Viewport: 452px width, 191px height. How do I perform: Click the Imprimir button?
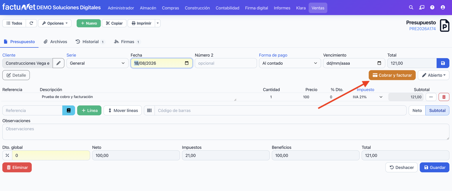(x=141, y=23)
